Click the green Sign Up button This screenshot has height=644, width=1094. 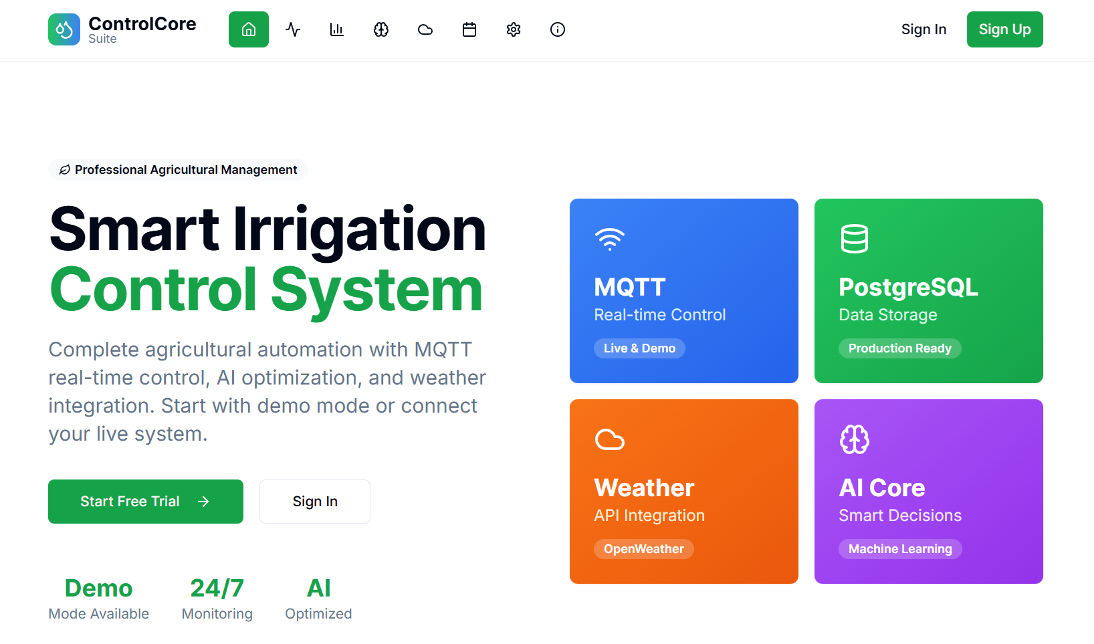[x=1004, y=29]
